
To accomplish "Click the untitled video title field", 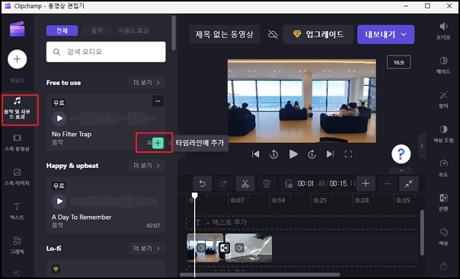I will (225, 34).
